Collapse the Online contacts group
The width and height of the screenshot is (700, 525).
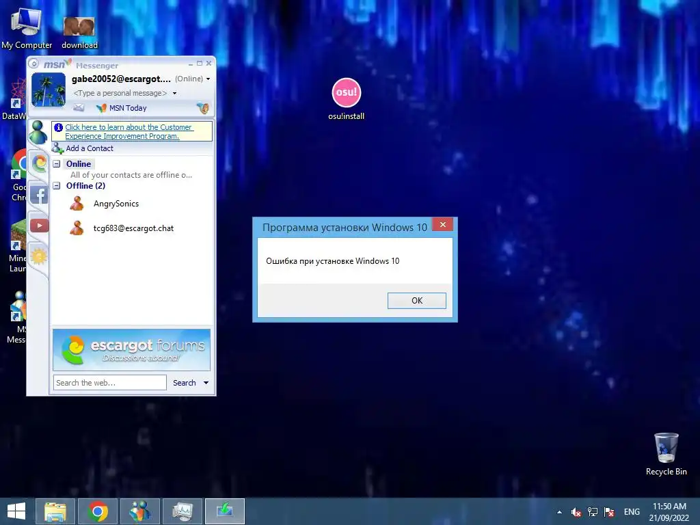pos(57,164)
